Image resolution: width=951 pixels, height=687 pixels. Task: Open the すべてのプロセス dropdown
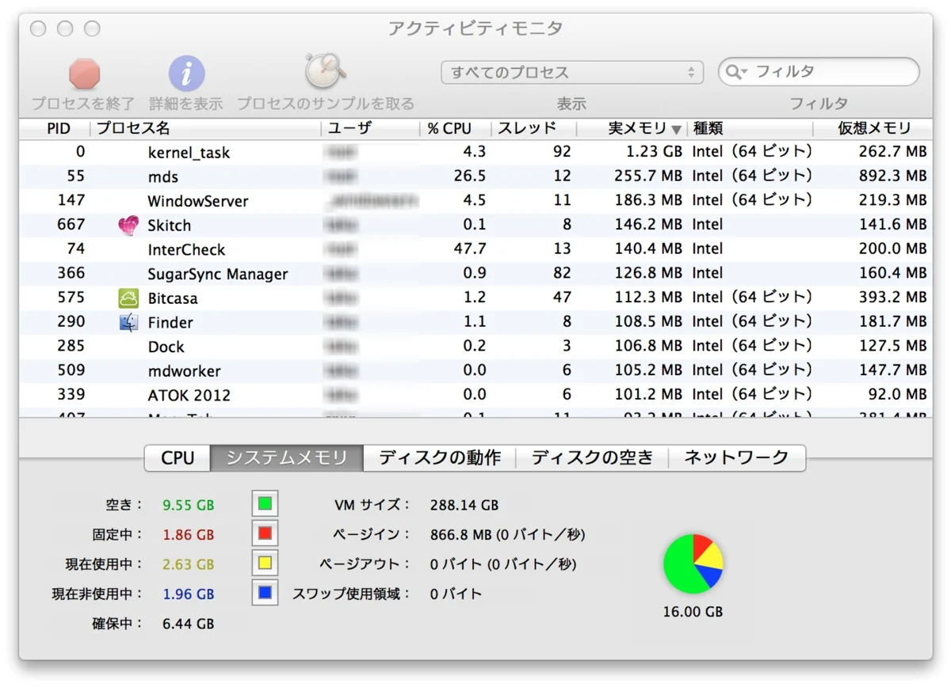[572, 72]
